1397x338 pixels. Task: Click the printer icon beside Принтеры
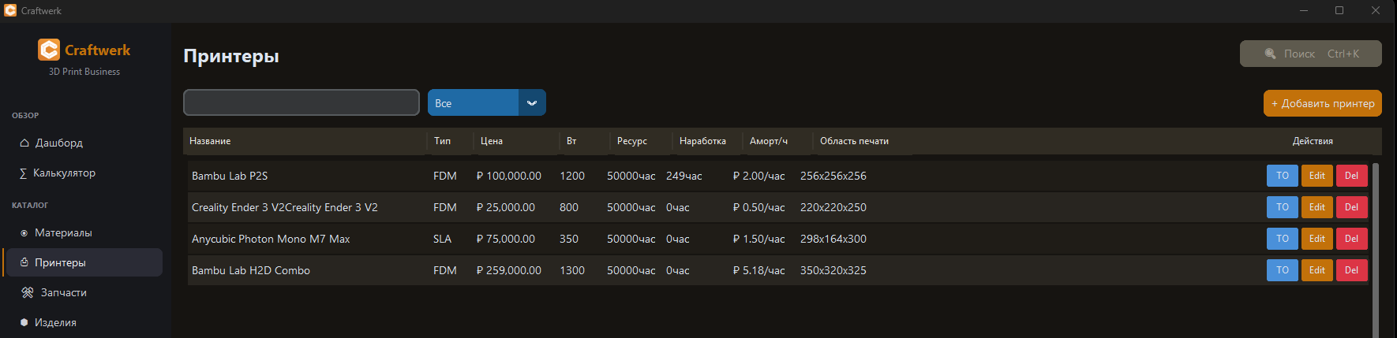tap(24, 262)
